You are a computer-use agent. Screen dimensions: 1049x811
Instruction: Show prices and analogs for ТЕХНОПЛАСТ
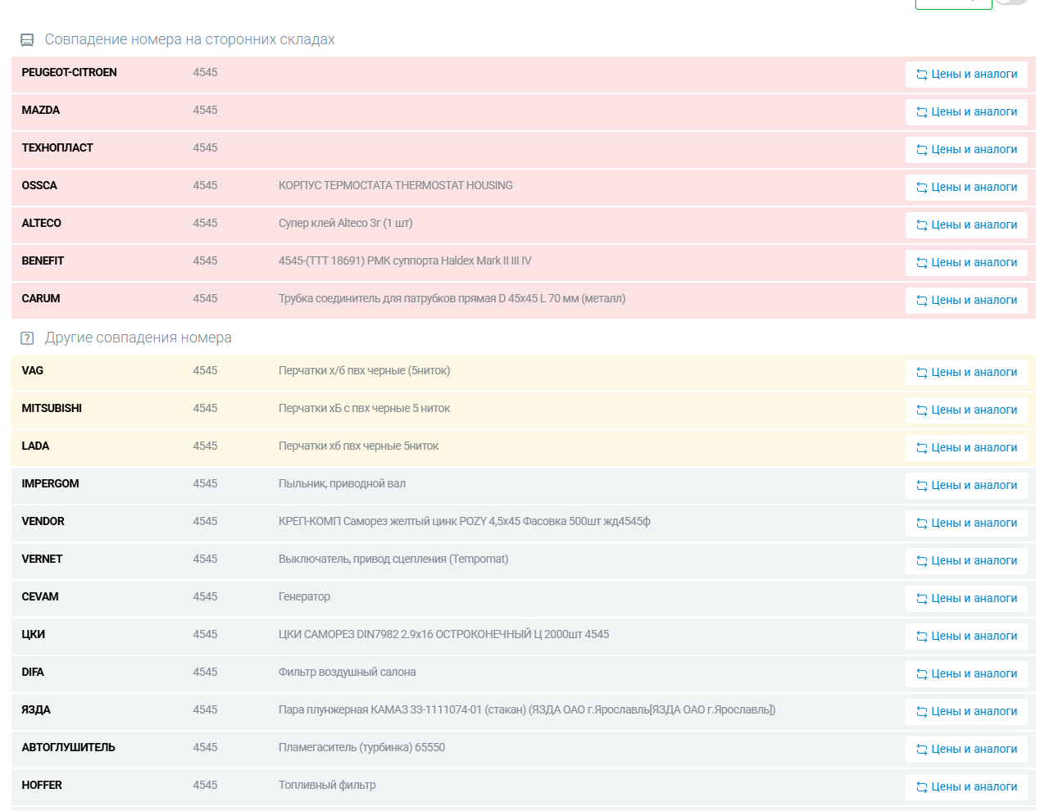966,150
